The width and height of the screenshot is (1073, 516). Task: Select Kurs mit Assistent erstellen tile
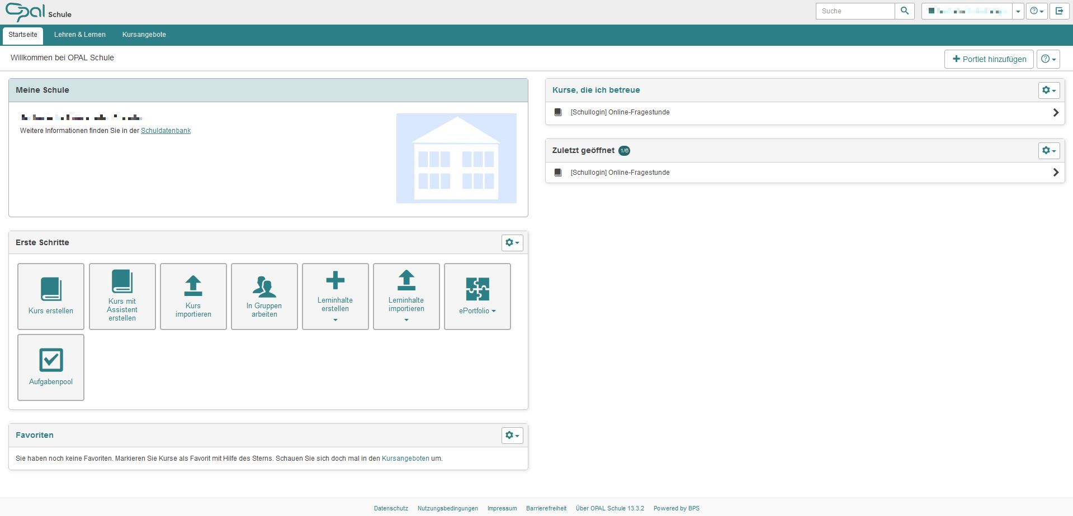point(122,297)
